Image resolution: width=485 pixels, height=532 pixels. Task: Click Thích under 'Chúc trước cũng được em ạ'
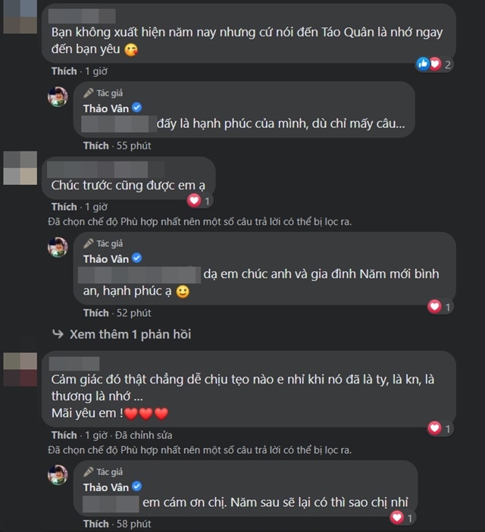coord(64,207)
